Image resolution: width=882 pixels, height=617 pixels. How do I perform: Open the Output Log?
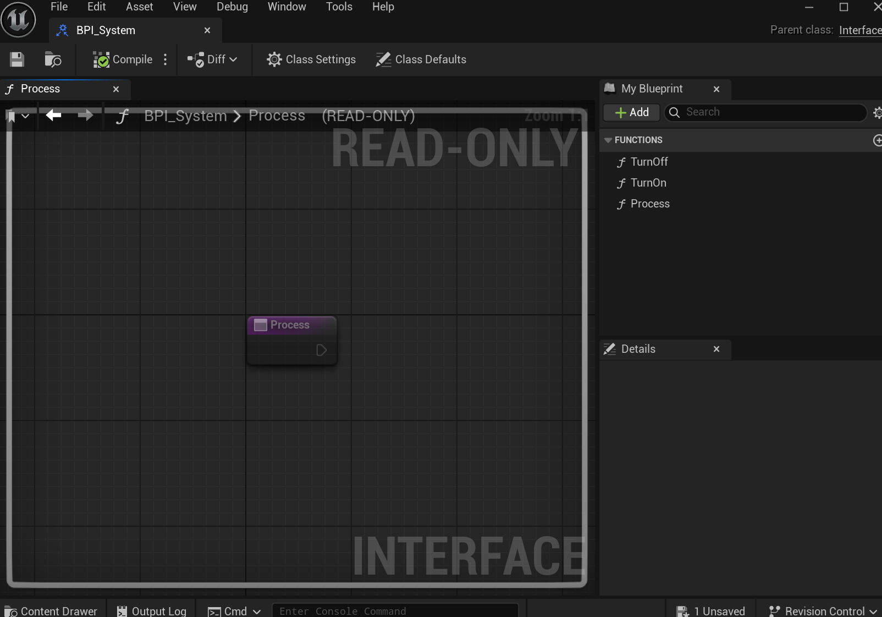click(x=152, y=610)
